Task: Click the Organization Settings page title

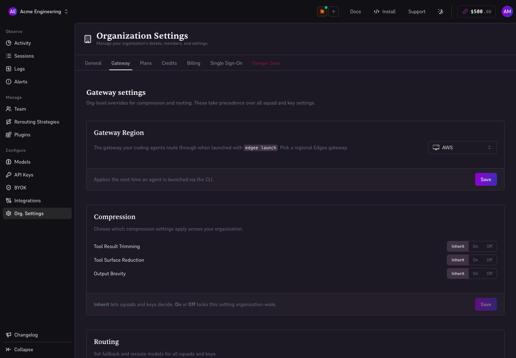Action: (142, 36)
